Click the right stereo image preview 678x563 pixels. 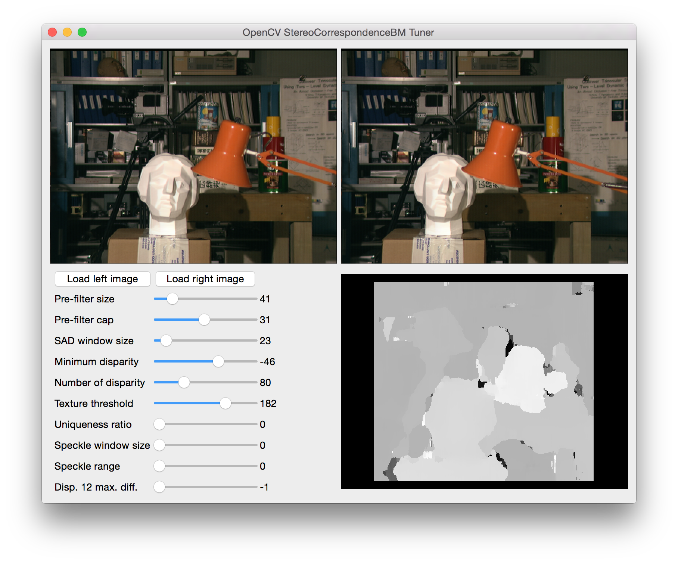point(484,156)
